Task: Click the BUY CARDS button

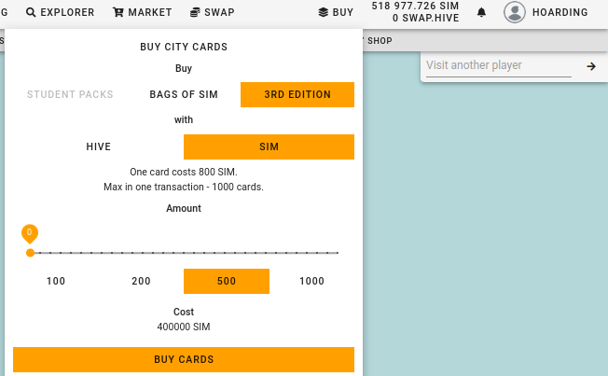Action: (x=184, y=359)
